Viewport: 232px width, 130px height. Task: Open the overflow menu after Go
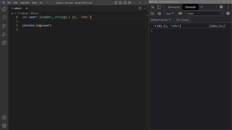47,3
